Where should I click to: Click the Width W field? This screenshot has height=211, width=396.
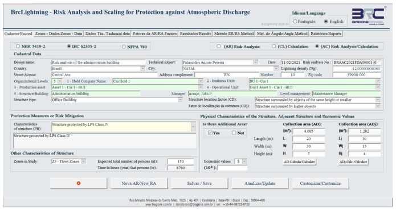(309, 146)
